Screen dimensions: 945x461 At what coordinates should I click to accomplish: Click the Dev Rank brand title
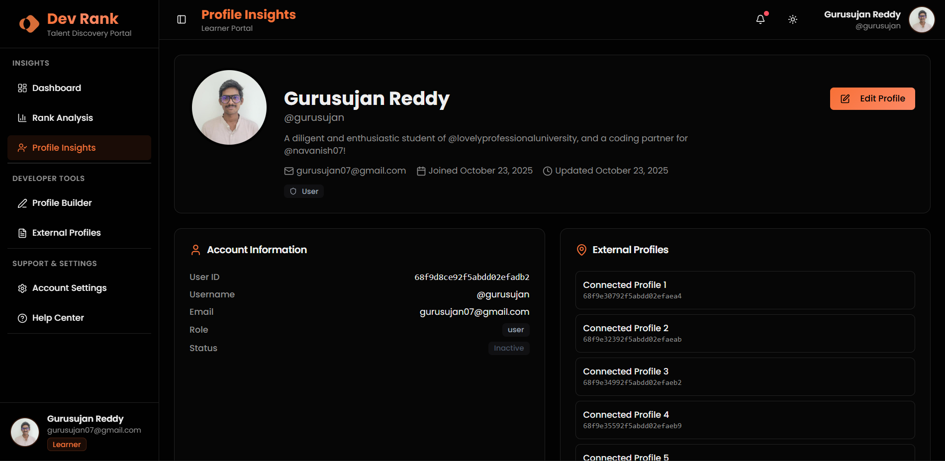tap(83, 19)
